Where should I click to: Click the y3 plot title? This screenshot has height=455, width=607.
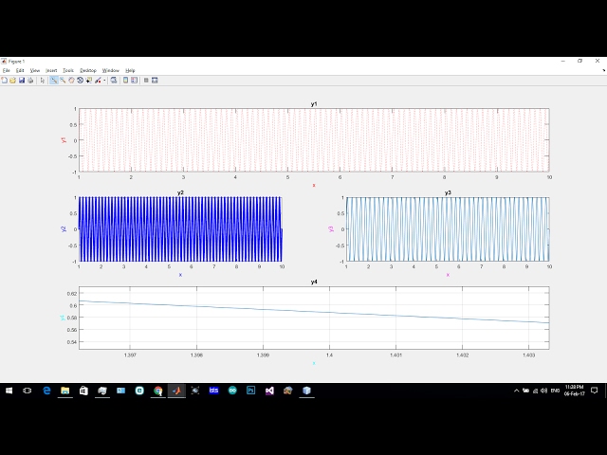448,192
